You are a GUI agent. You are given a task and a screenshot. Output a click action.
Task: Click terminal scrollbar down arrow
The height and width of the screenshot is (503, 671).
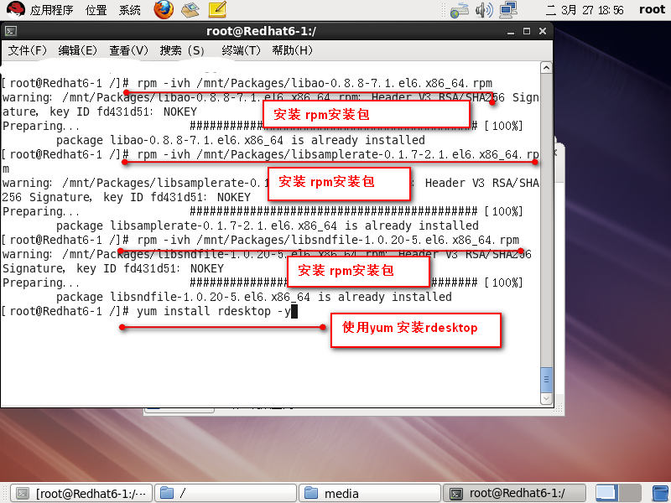tap(546, 398)
